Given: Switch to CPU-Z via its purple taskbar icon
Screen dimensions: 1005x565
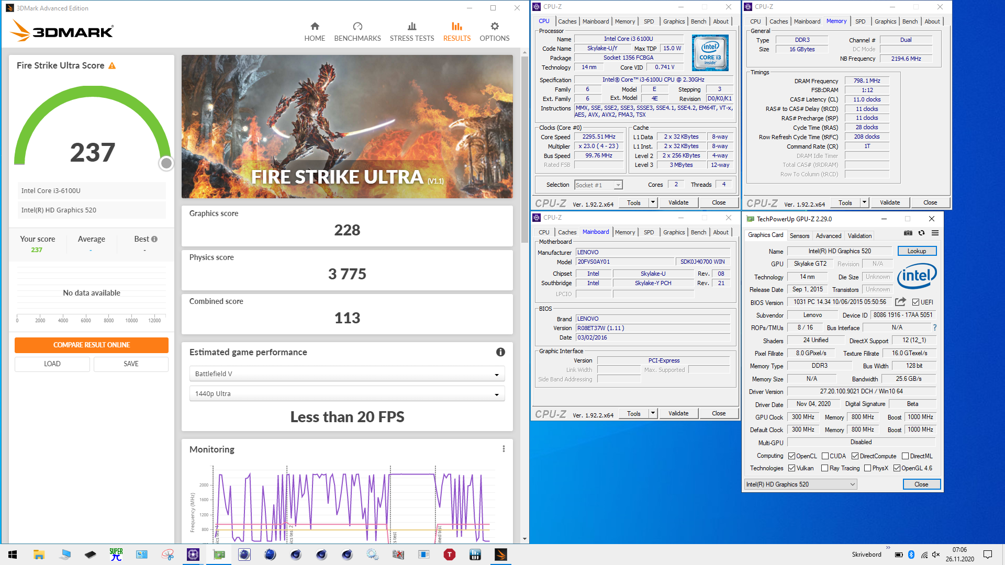Looking at the screenshot, I should point(193,555).
